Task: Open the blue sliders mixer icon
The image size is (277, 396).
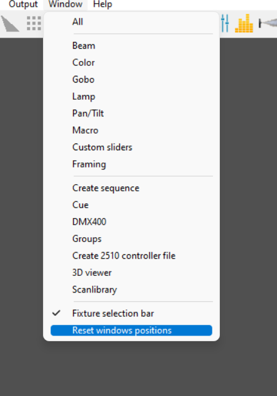Action: (225, 23)
